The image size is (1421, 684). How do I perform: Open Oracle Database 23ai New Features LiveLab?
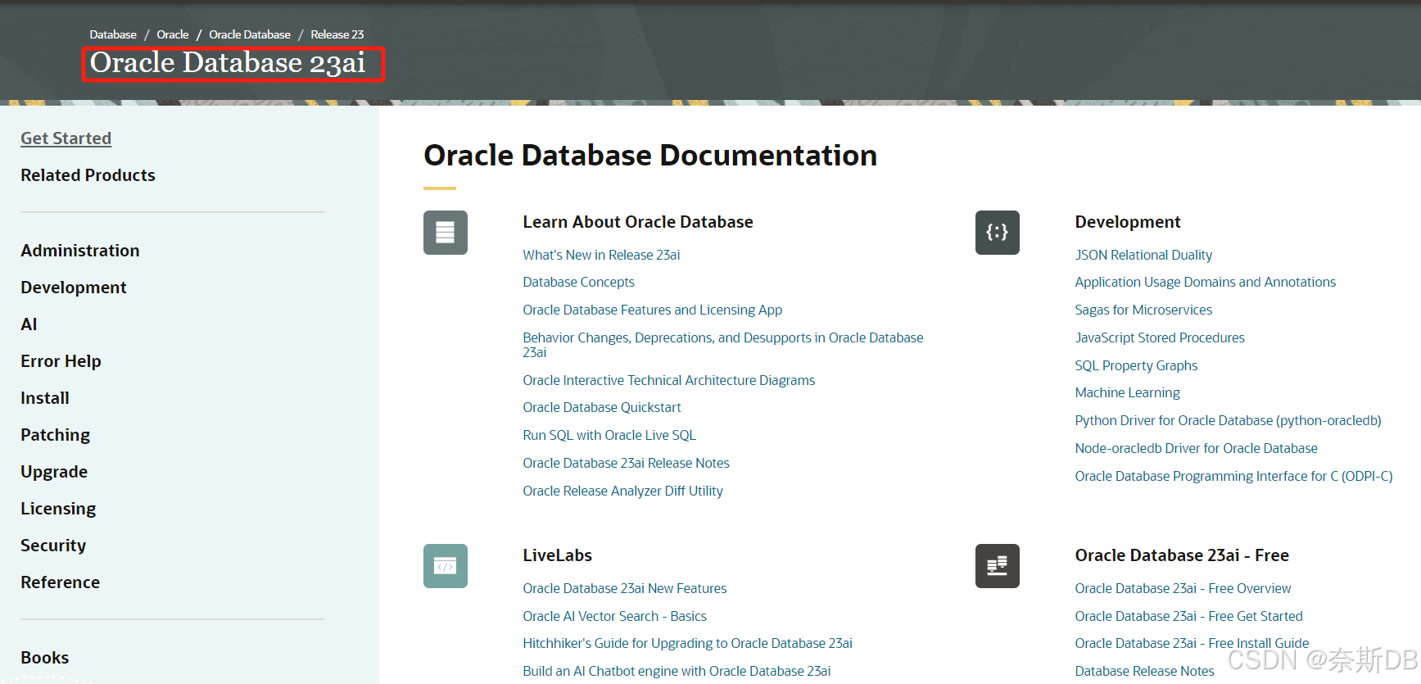coord(624,588)
